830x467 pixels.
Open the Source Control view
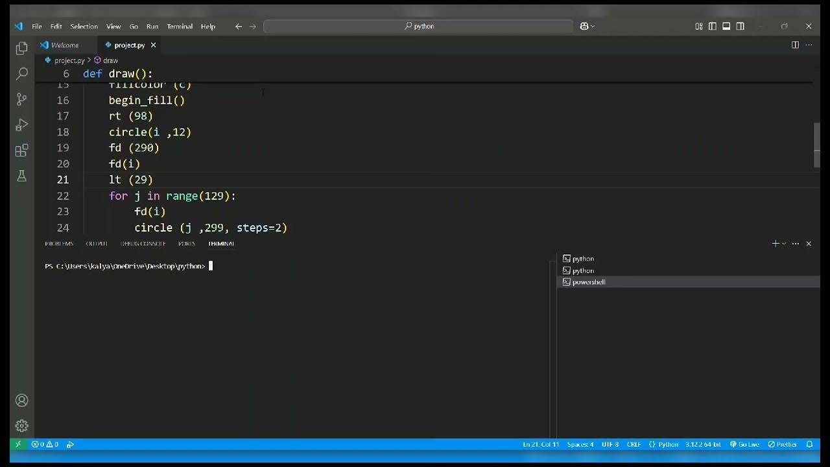pyautogui.click(x=21, y=99)
